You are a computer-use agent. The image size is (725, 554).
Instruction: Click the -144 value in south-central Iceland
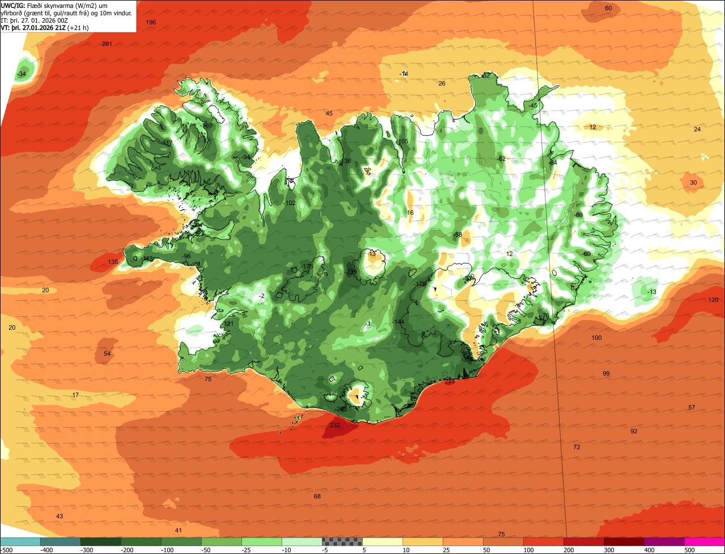click(x=398, y=321)
